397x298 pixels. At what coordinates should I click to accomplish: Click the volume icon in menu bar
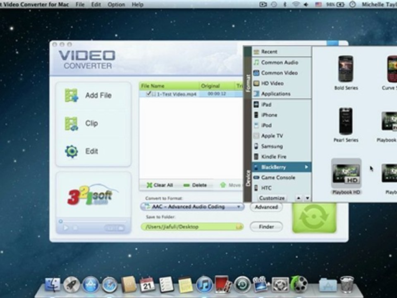click(306, 4)
